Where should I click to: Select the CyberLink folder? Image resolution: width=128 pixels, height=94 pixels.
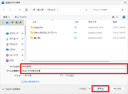click(37, 27)
